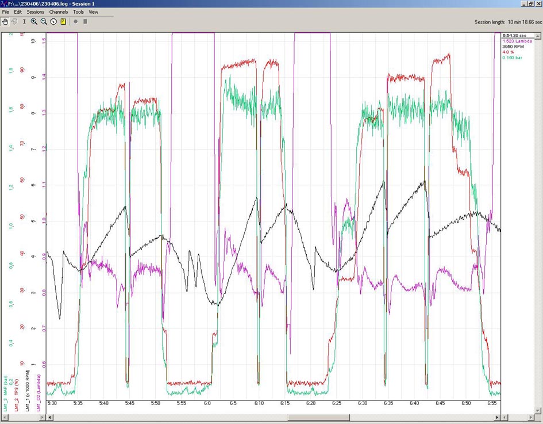Click the 6:0 time axis label
543x424 pixels.
[x=207, y=403]
